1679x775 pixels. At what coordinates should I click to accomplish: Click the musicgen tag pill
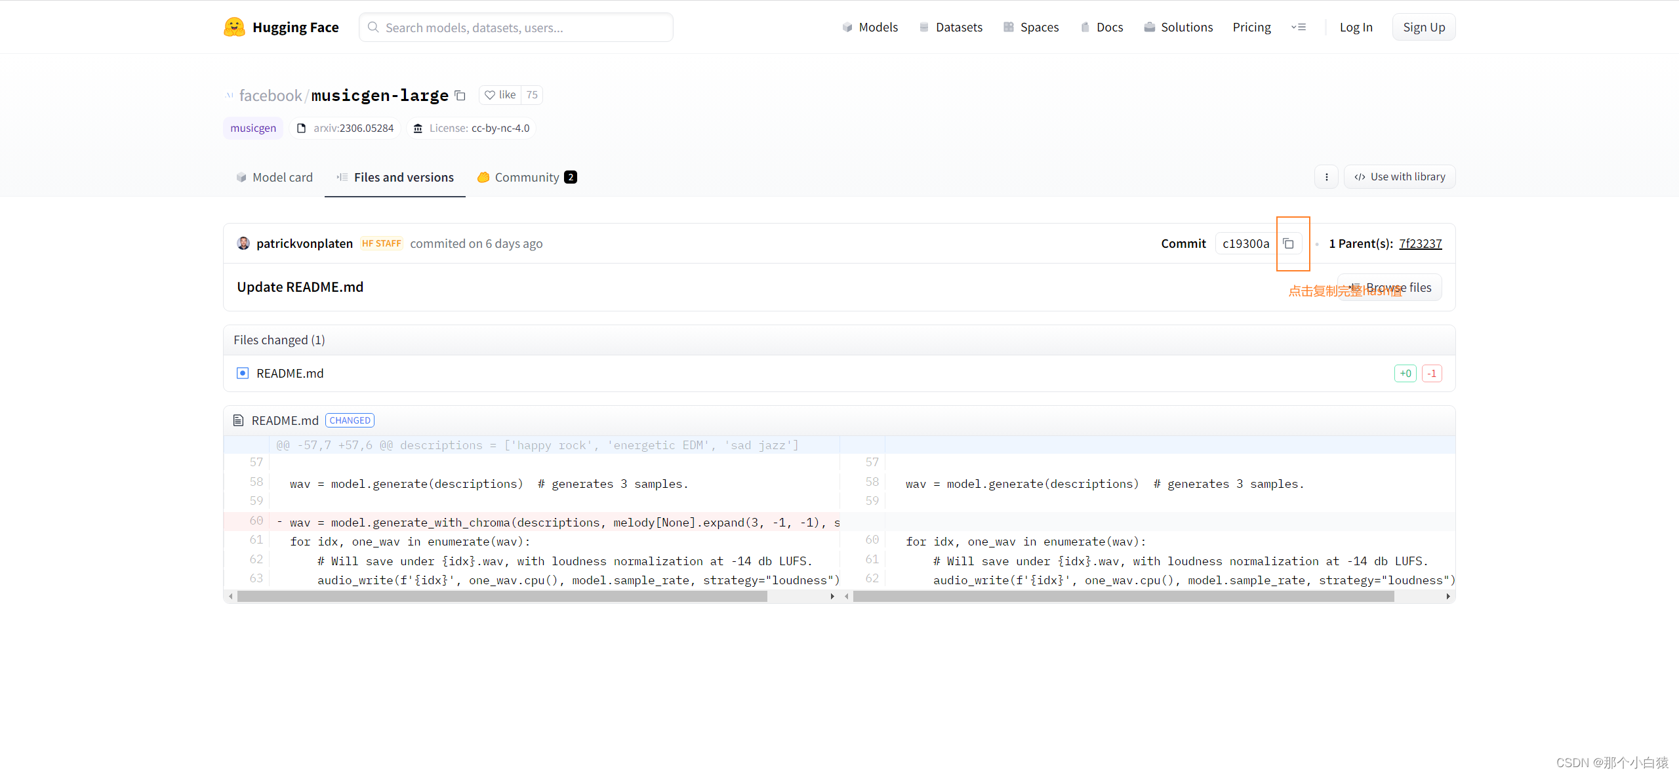(253, 128)
